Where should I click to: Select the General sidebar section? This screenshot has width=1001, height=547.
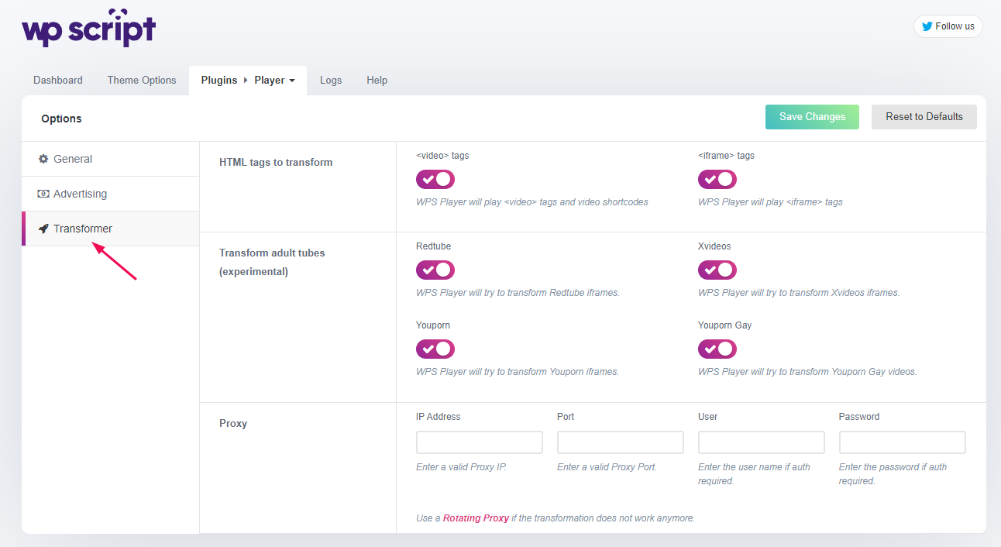[111, 159]
